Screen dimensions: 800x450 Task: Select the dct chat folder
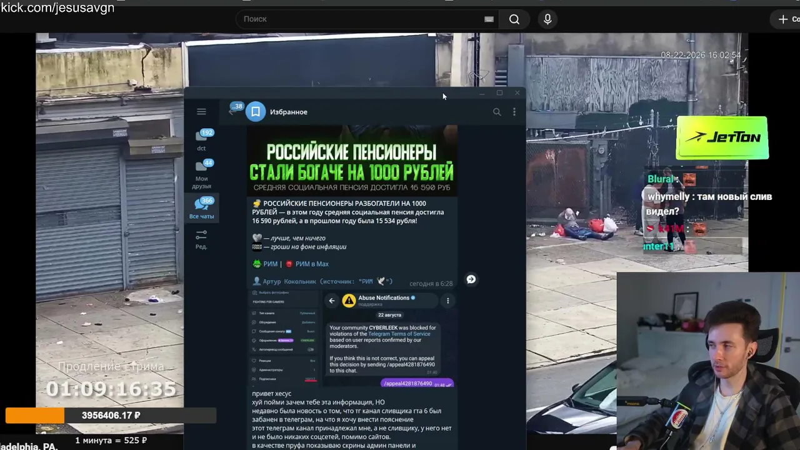(x=201, y=140)
